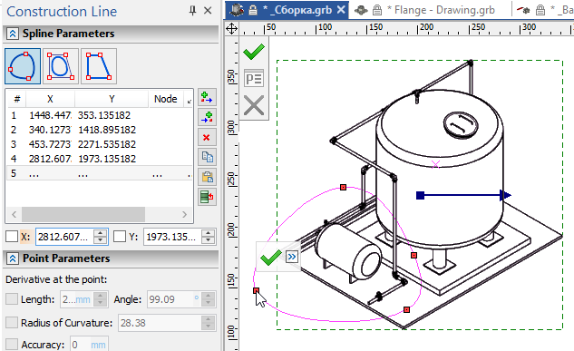Click the ruler origin move-cross icon
The height and width of the screenshot is (351, 574).
(x=231, y=28)
